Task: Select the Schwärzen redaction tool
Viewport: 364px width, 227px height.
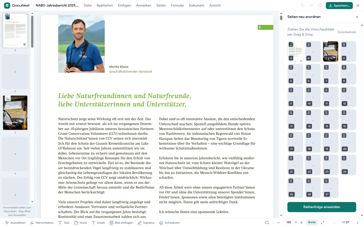Action: (x=170, y=223)
